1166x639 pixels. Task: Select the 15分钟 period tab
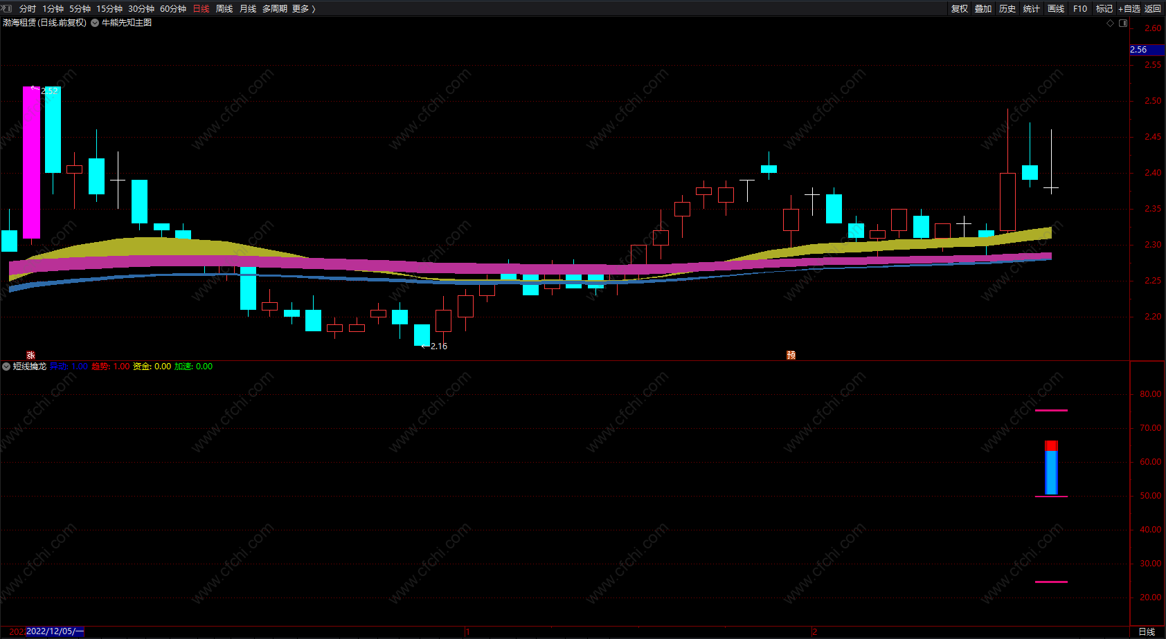109,9
